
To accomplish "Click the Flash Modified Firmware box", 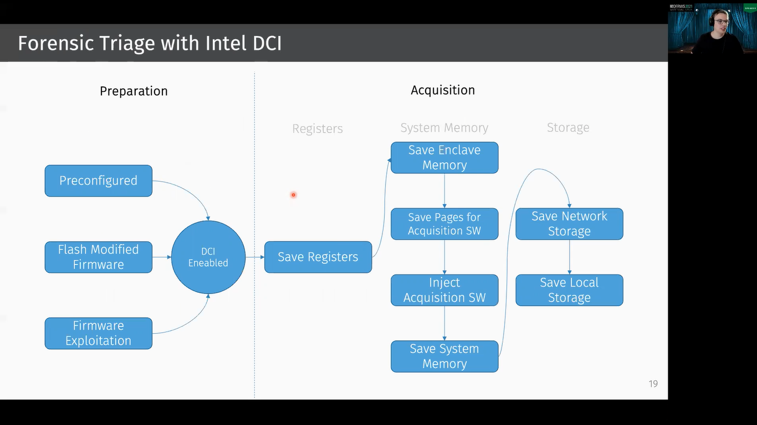I will 98,257.
